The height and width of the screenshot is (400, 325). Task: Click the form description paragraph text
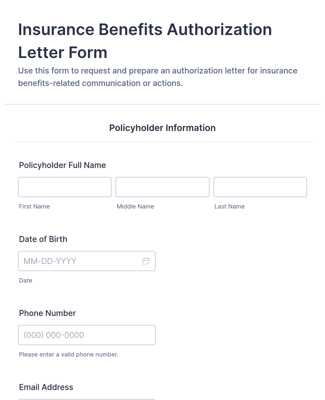click(158, 77)
